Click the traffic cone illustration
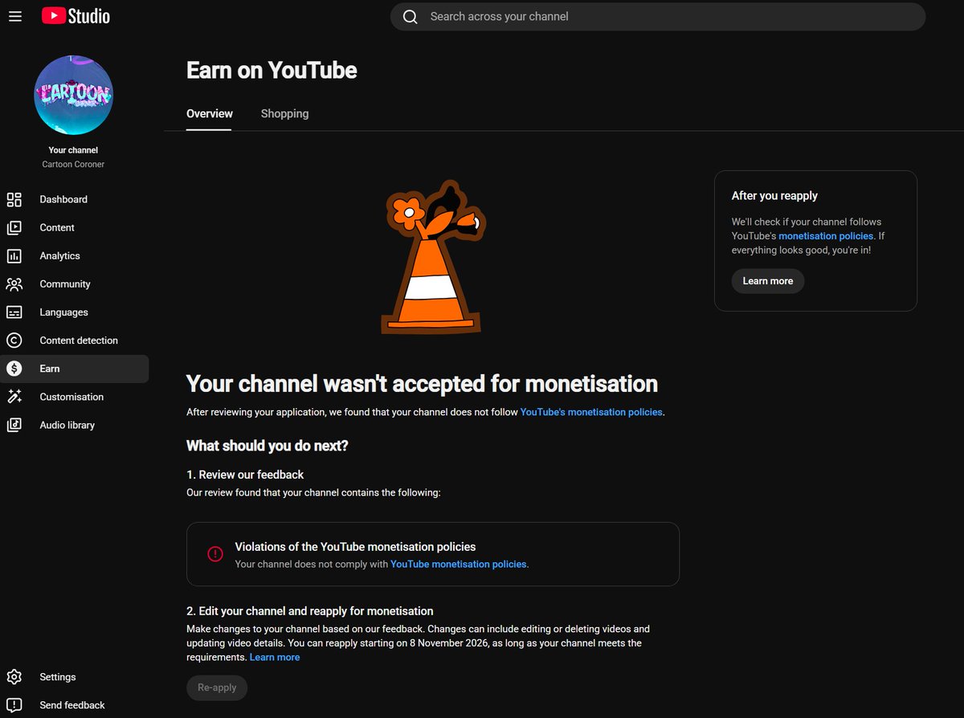964x718 pixels. pyautogui.click(x=434, y=259)
